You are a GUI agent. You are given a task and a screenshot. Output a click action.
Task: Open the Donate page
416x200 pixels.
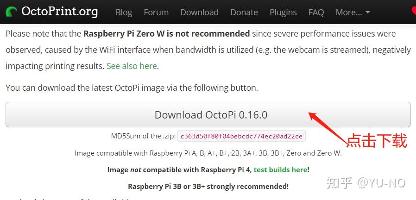pos(244,12)
